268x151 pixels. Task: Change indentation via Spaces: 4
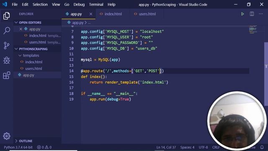tap(187, 147)
